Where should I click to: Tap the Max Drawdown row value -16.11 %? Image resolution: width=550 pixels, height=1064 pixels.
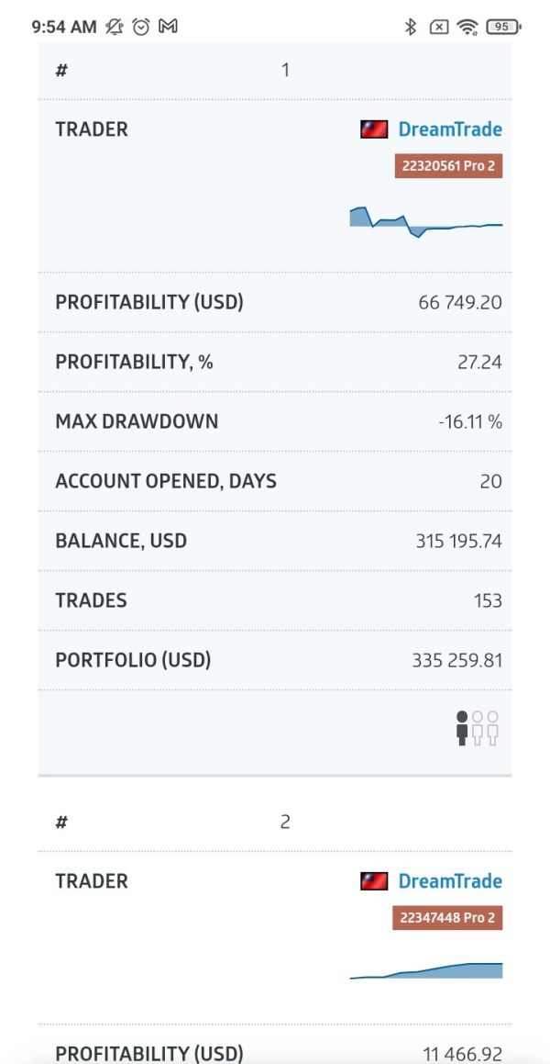point(470,422)
